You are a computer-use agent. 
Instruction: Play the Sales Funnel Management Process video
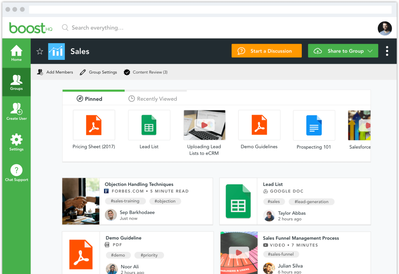pos(238,253)
